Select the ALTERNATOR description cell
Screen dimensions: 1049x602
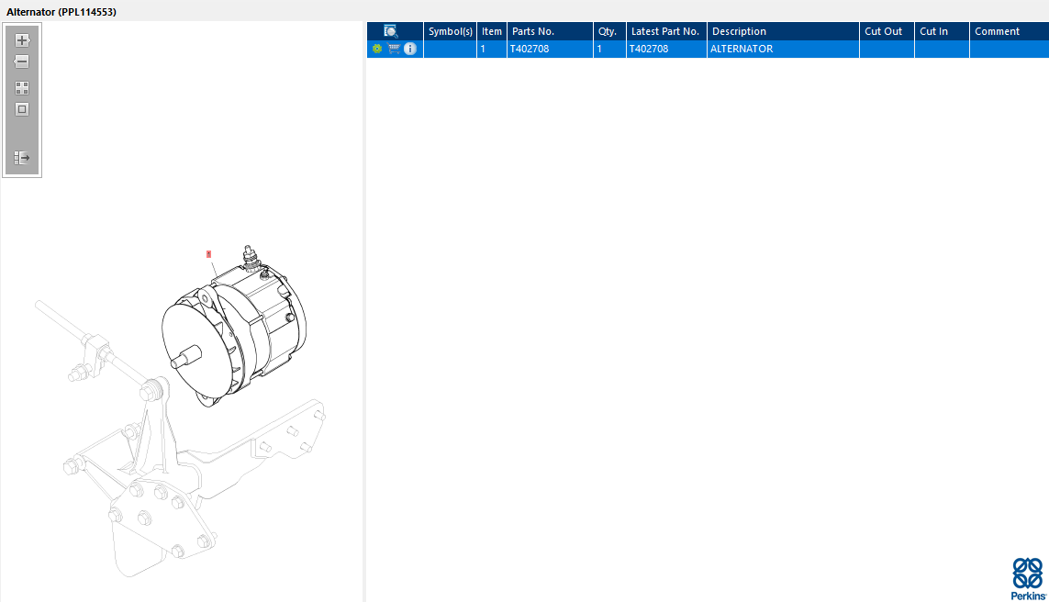point(783,49)
